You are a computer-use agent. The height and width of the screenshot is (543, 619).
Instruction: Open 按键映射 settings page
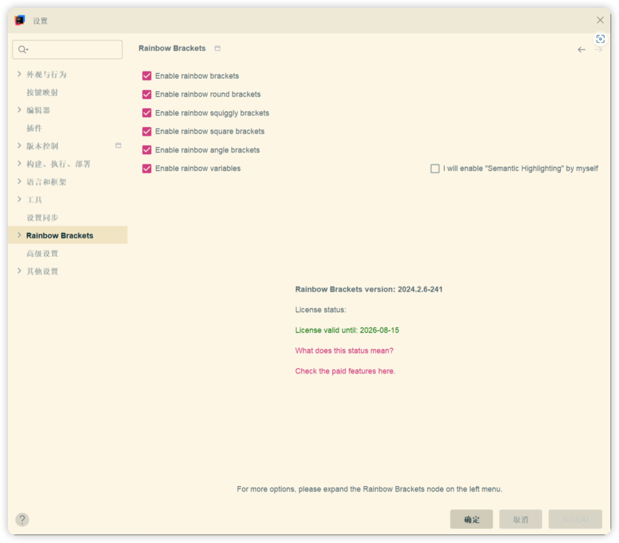coord(42,93)
